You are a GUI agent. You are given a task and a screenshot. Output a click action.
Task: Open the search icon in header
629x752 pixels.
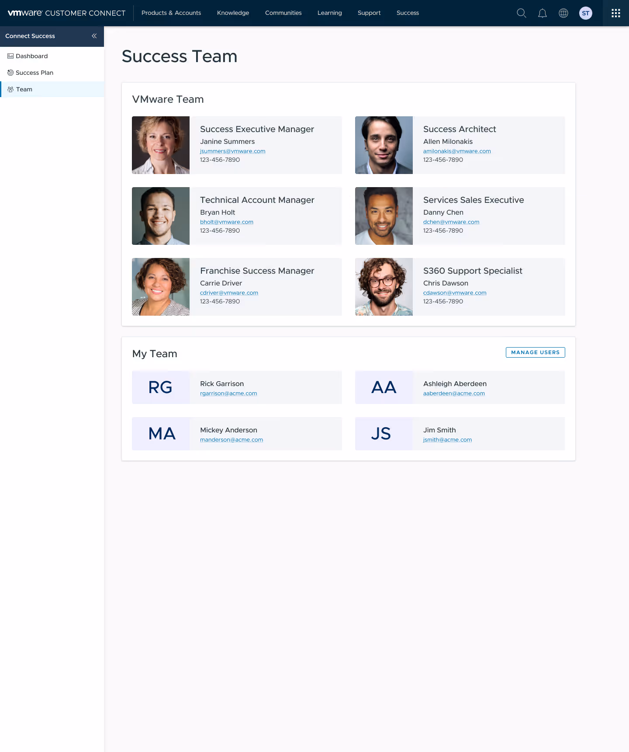(522, 13)
